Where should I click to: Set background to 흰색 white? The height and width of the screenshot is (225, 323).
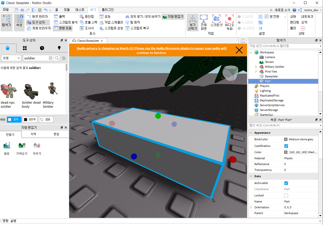14,120
